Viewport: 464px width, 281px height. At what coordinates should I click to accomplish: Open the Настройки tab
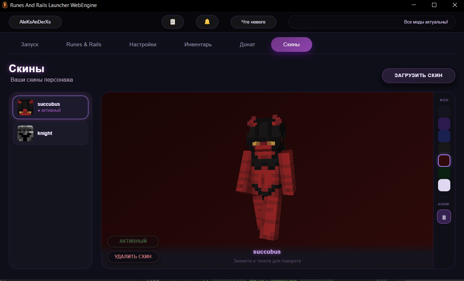click(143, 44)
